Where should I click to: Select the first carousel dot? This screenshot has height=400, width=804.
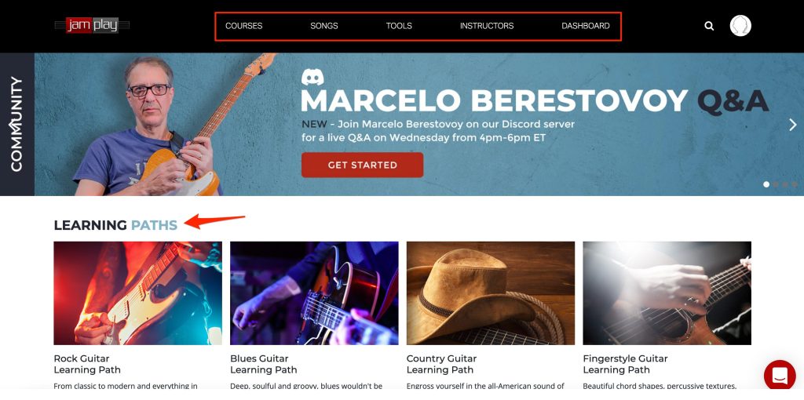click(766, 184)
